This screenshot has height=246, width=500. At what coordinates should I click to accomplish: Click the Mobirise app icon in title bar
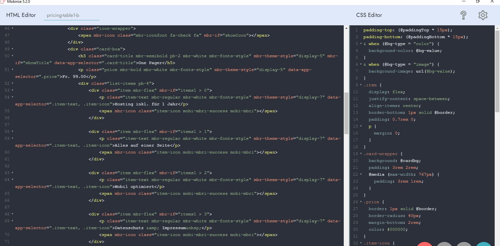[x=3, y=2]
